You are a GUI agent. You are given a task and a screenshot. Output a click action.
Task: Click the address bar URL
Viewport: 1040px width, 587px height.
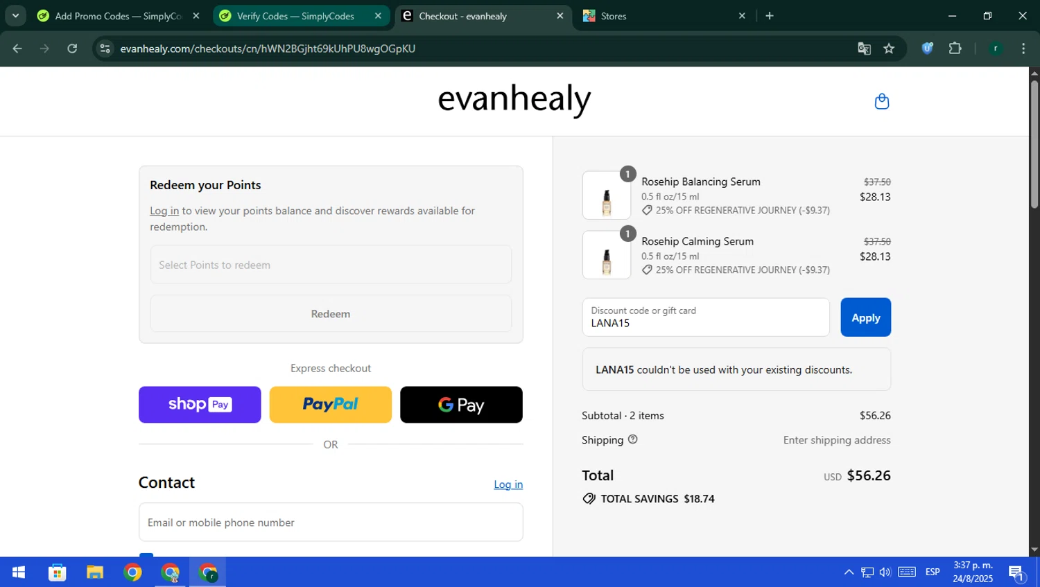coord(268,49)
